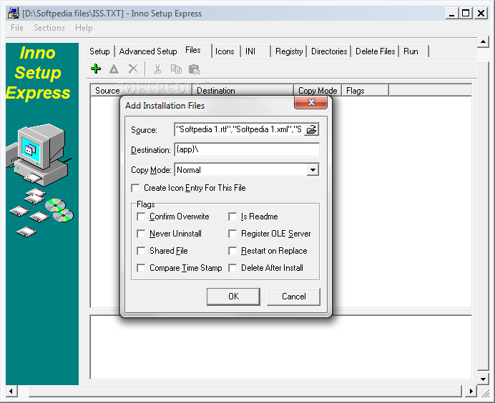The width and height of the screenshot is (495, 403).
Task: Switch to the Advanced Setup tab
Action: coord(148,51)
